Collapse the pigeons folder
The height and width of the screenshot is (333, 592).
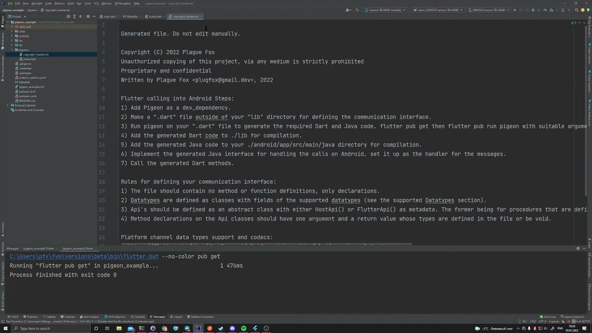[x=12, y=50]
